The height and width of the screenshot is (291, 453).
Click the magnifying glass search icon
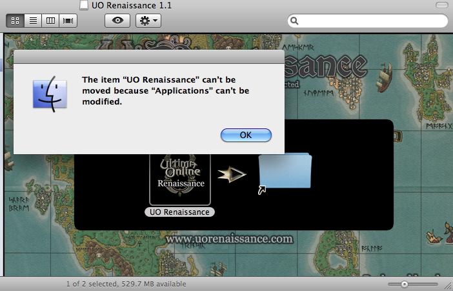294,21
